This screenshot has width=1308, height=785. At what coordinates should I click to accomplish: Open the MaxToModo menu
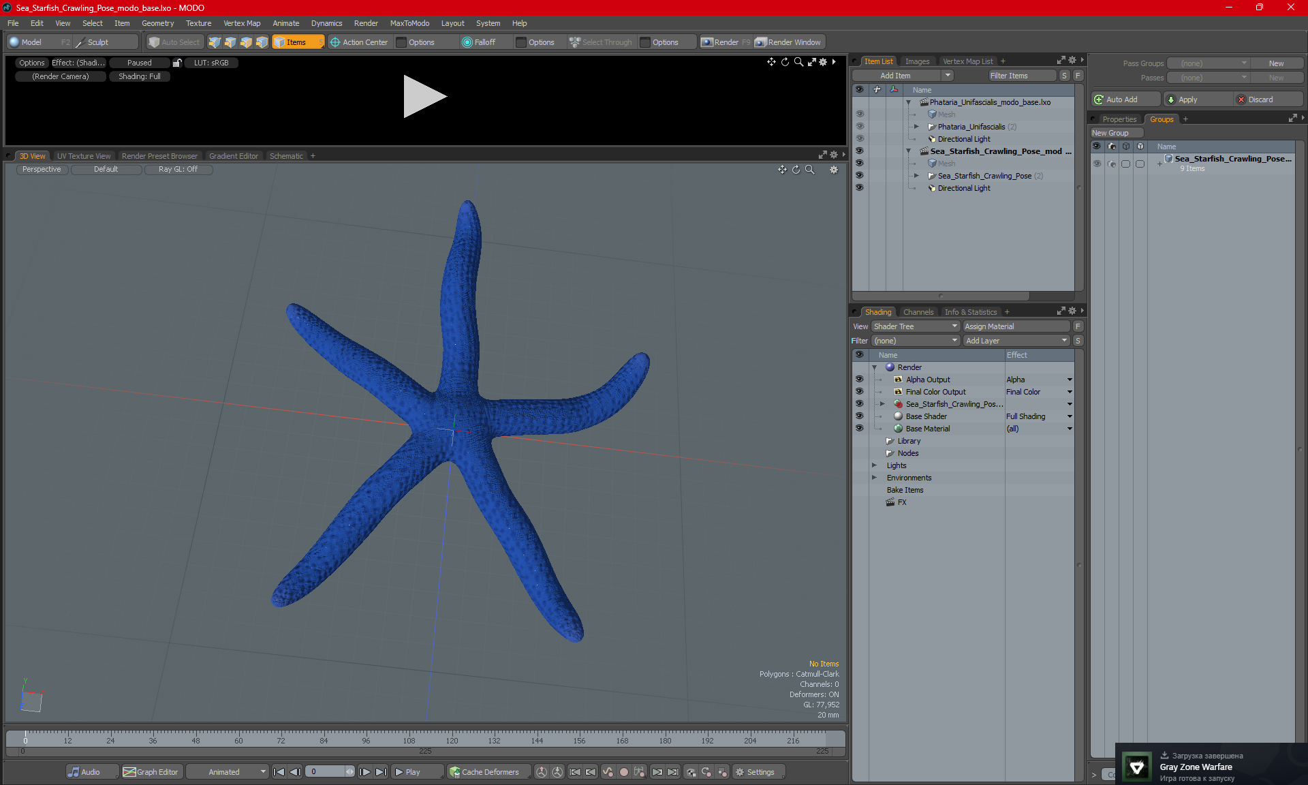409,23
